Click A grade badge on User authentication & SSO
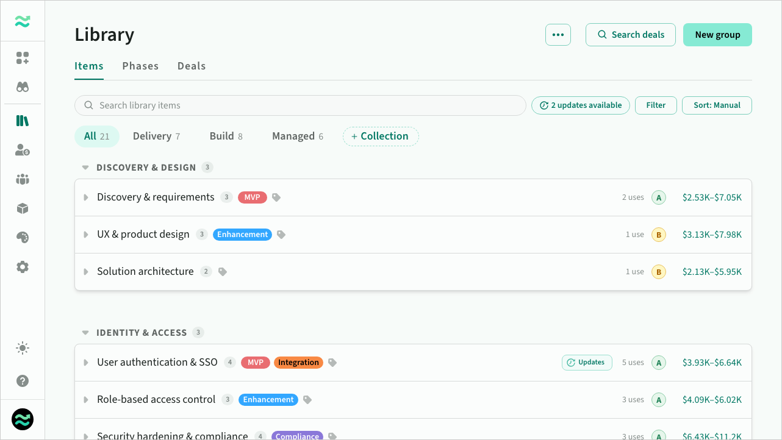 coord(659,363)
